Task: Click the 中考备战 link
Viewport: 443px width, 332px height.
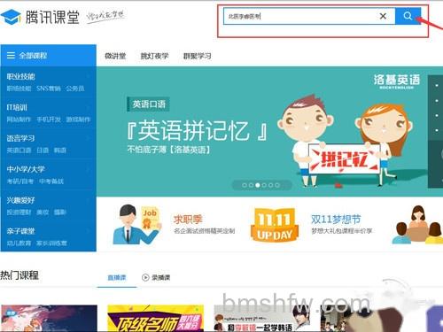Action: click(x=51, y=181)
